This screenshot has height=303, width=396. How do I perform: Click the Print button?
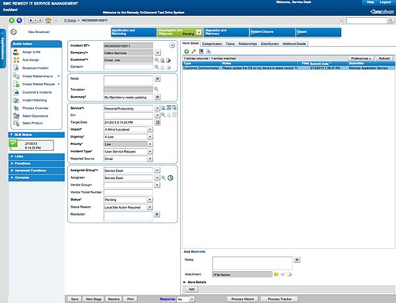[131, 299]
